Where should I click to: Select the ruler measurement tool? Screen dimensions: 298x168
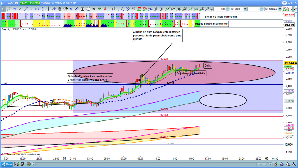coord(8,9)
